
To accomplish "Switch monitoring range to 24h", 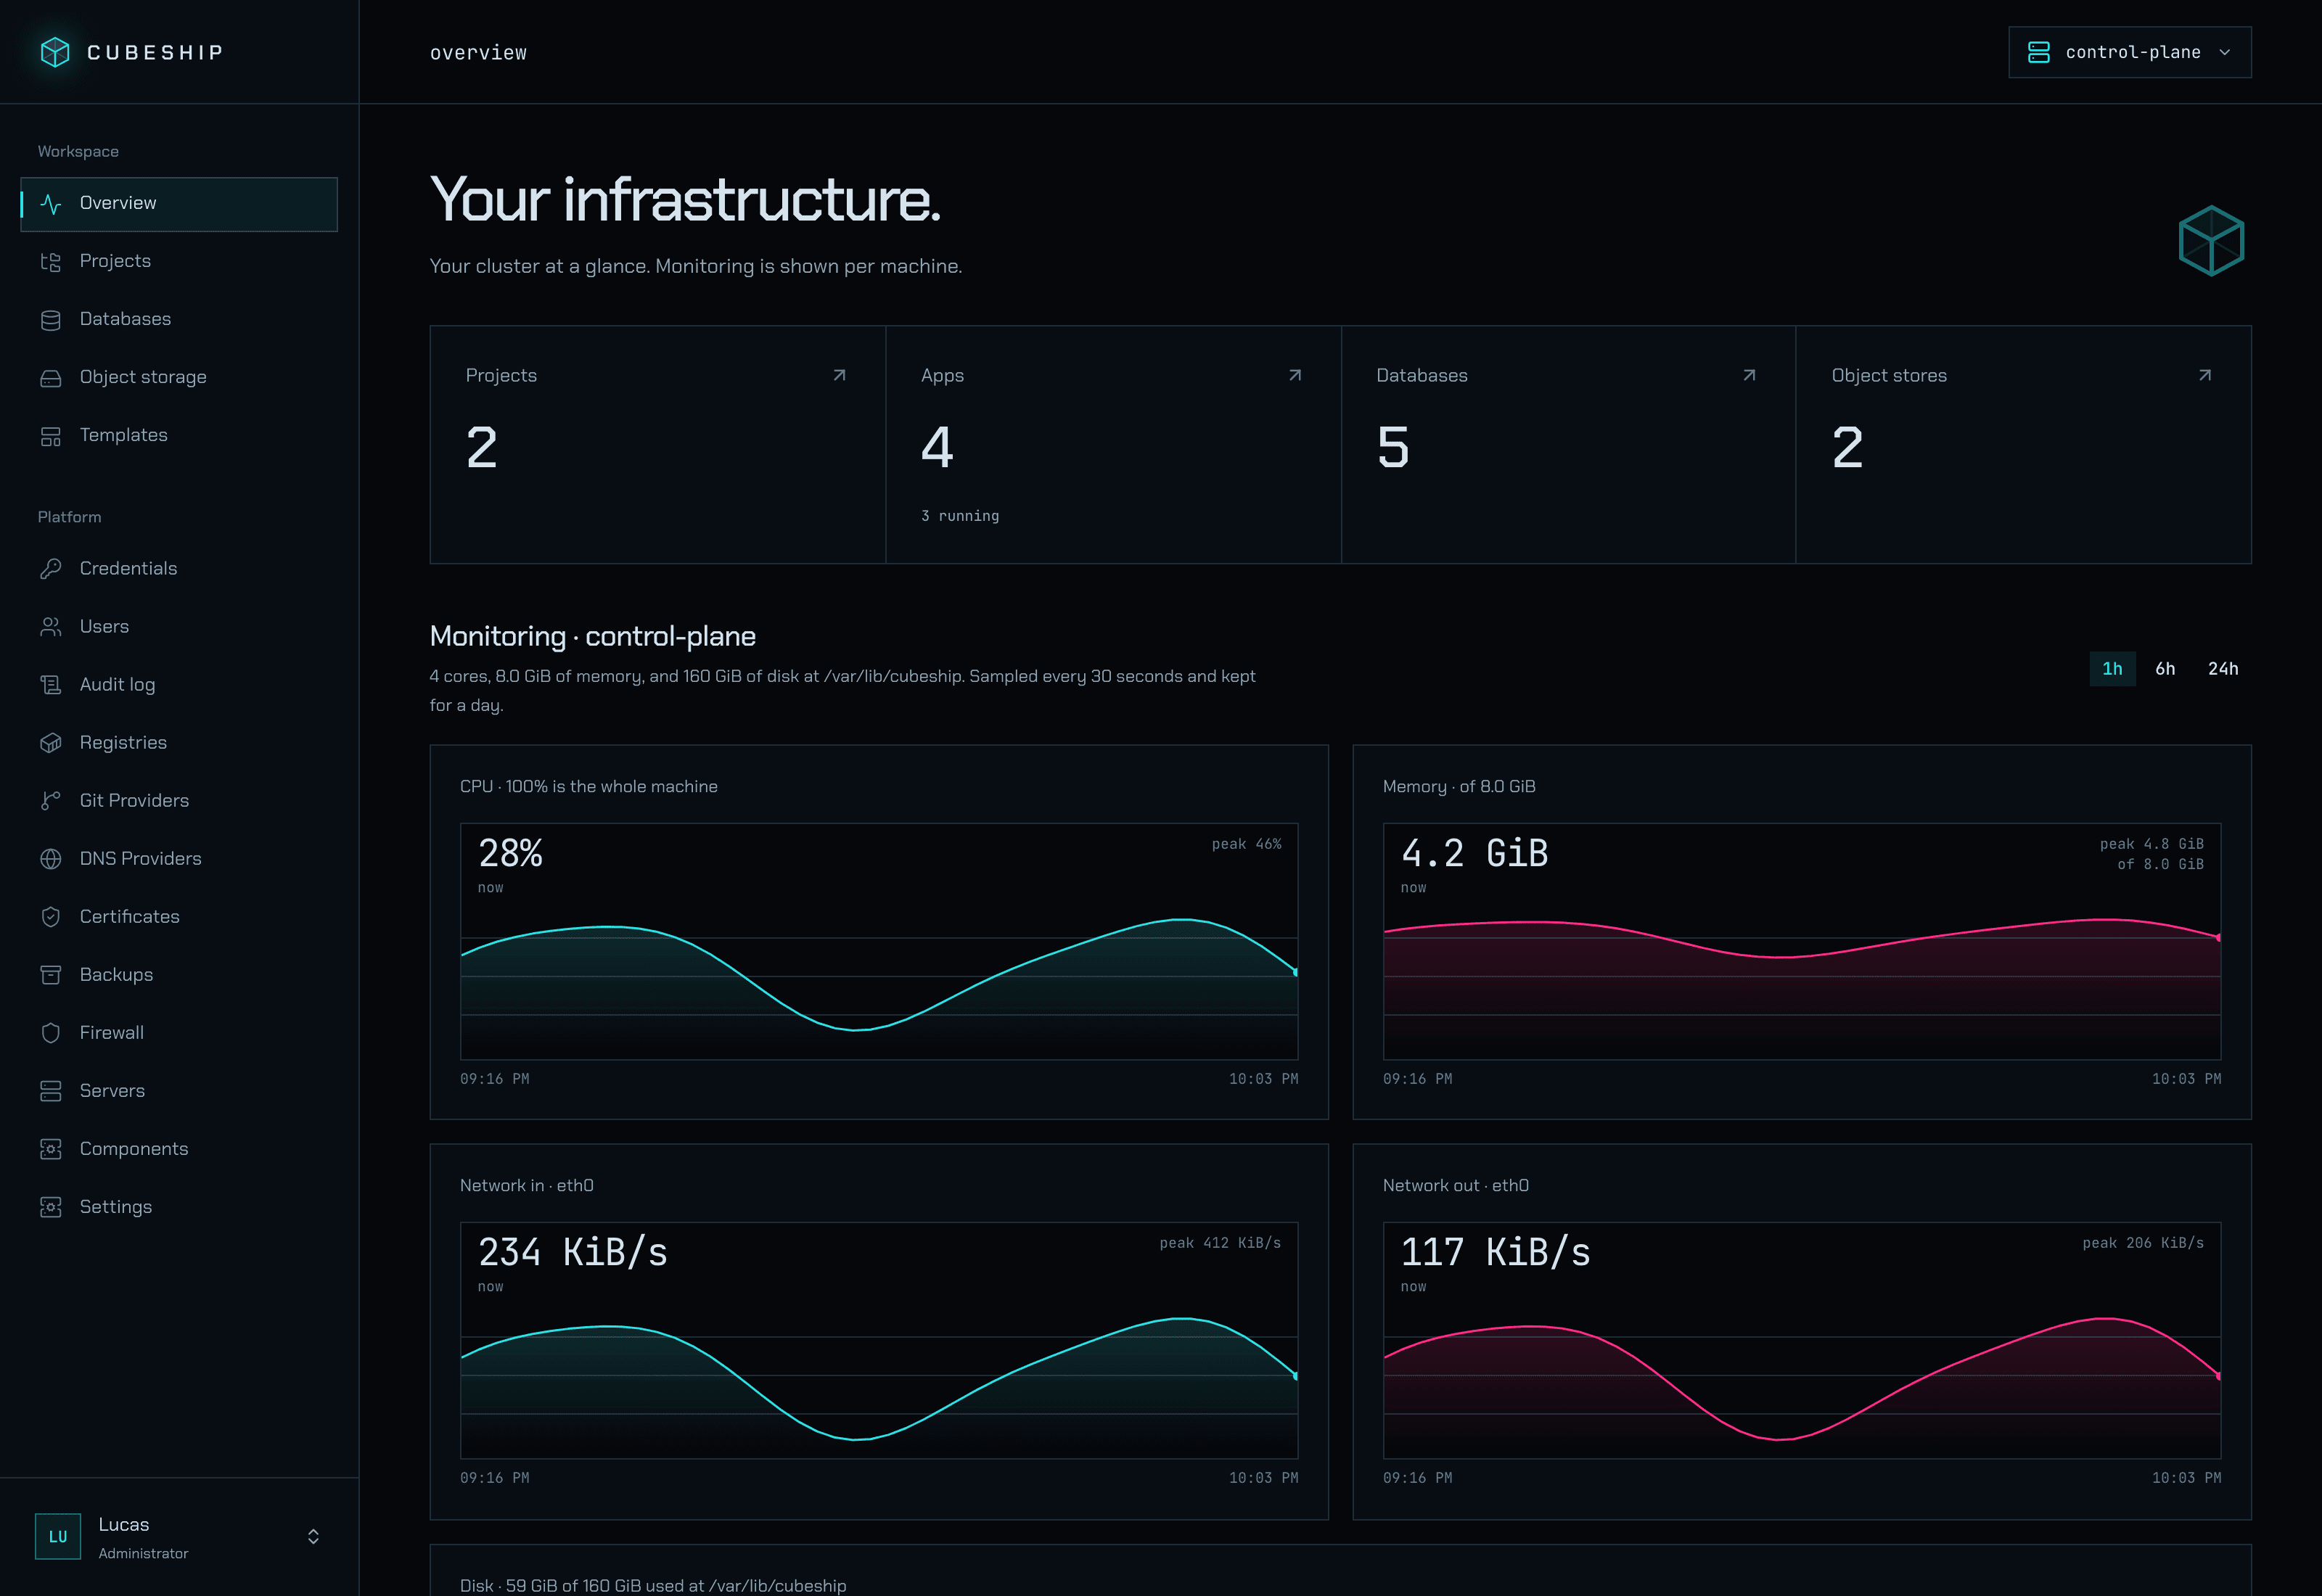I will pos(2223,669).
